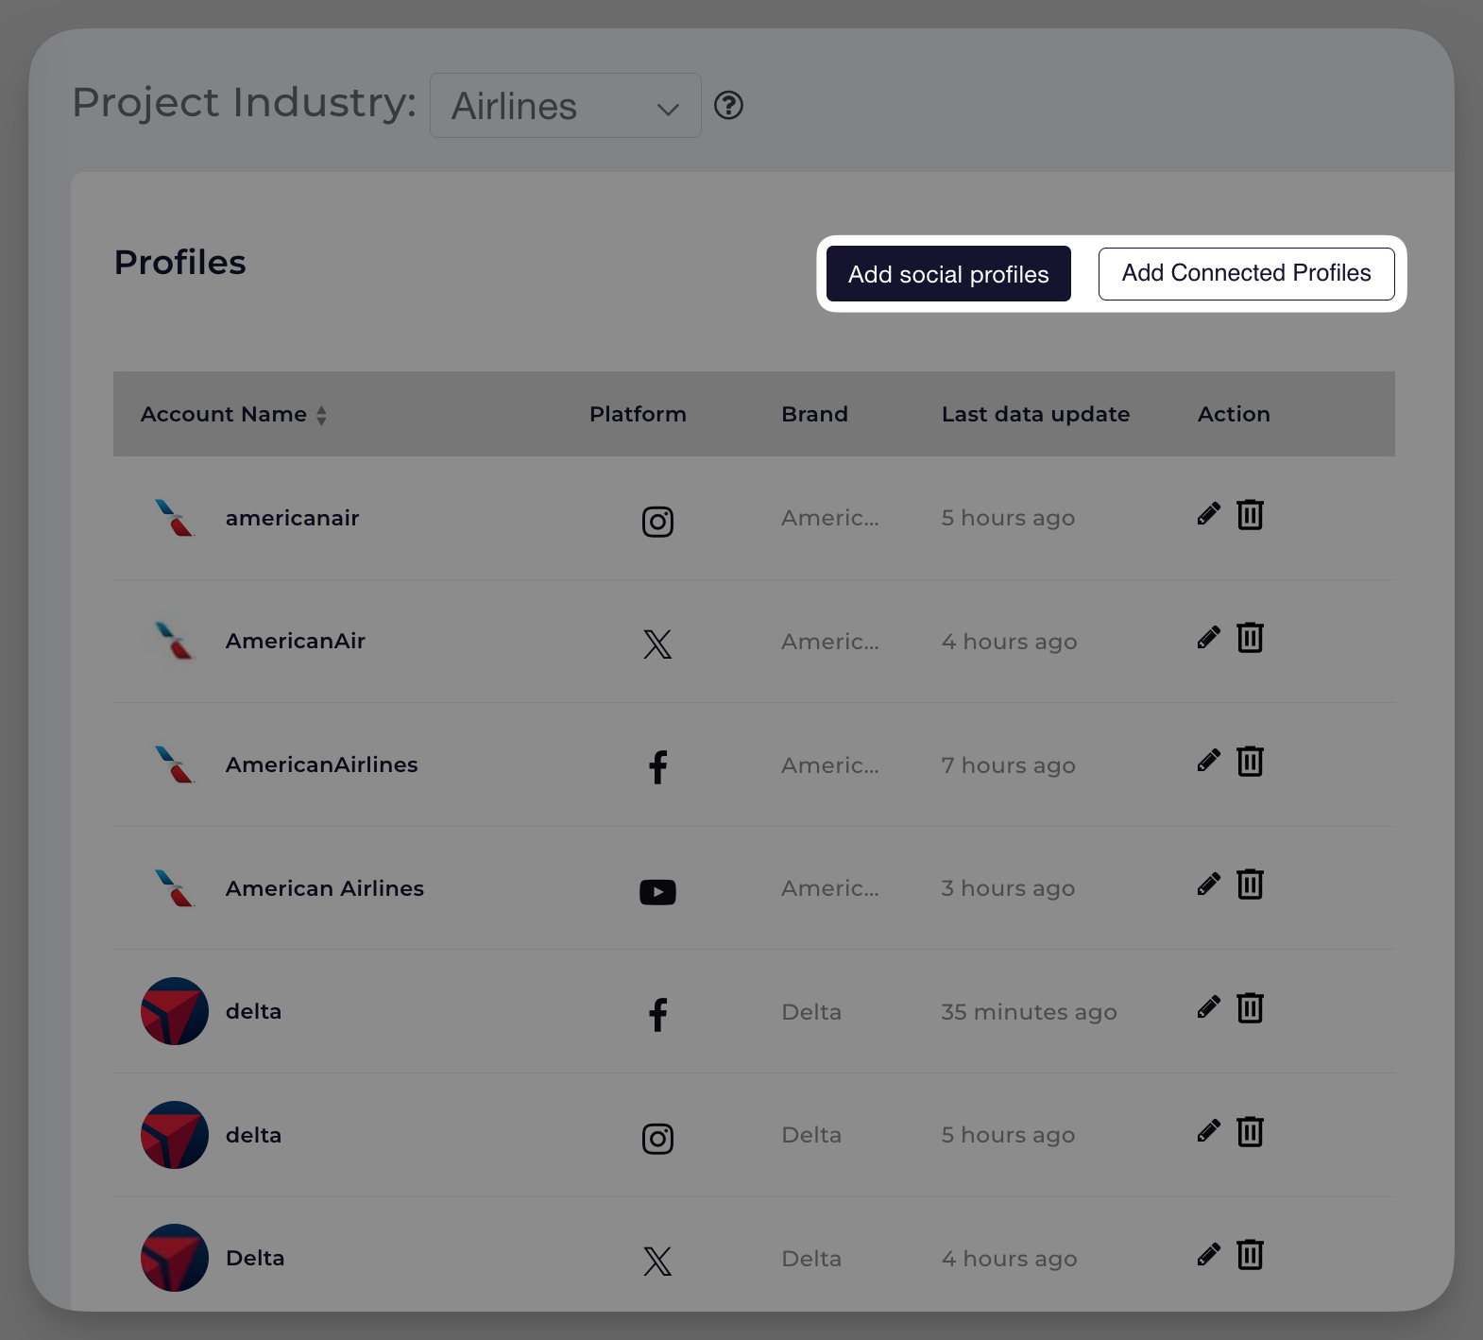Click delta logo in the Facebook row
This screenshot has width=1483, height=1340.
click(x=175, y=1011)
